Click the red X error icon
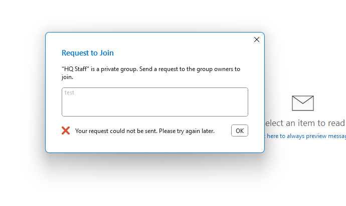346x206 pixels. coord(66,130)
